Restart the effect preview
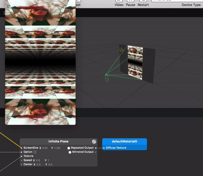Viewport: 203px width, 176px height. pos(143,3)
